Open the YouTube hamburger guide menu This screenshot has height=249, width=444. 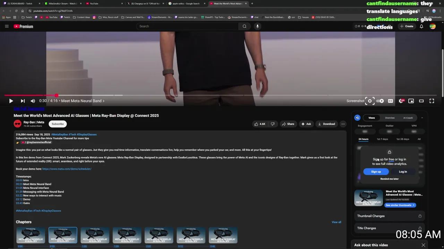(7, 26)
